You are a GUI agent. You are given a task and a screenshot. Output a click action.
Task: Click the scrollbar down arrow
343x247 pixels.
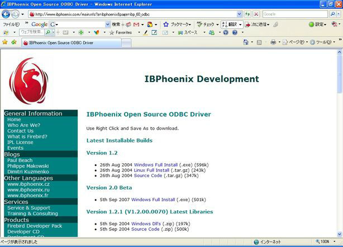point(340,234)
